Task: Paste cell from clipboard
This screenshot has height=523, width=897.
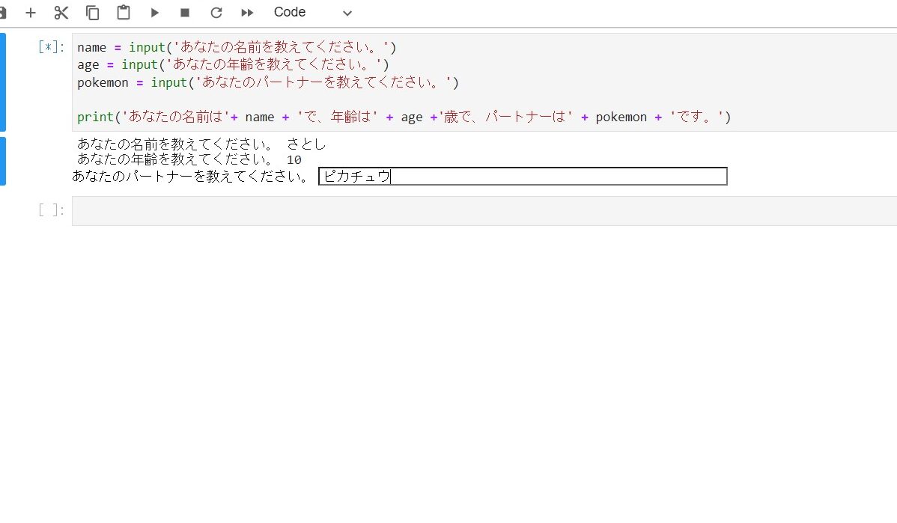Action: [124, 13]
